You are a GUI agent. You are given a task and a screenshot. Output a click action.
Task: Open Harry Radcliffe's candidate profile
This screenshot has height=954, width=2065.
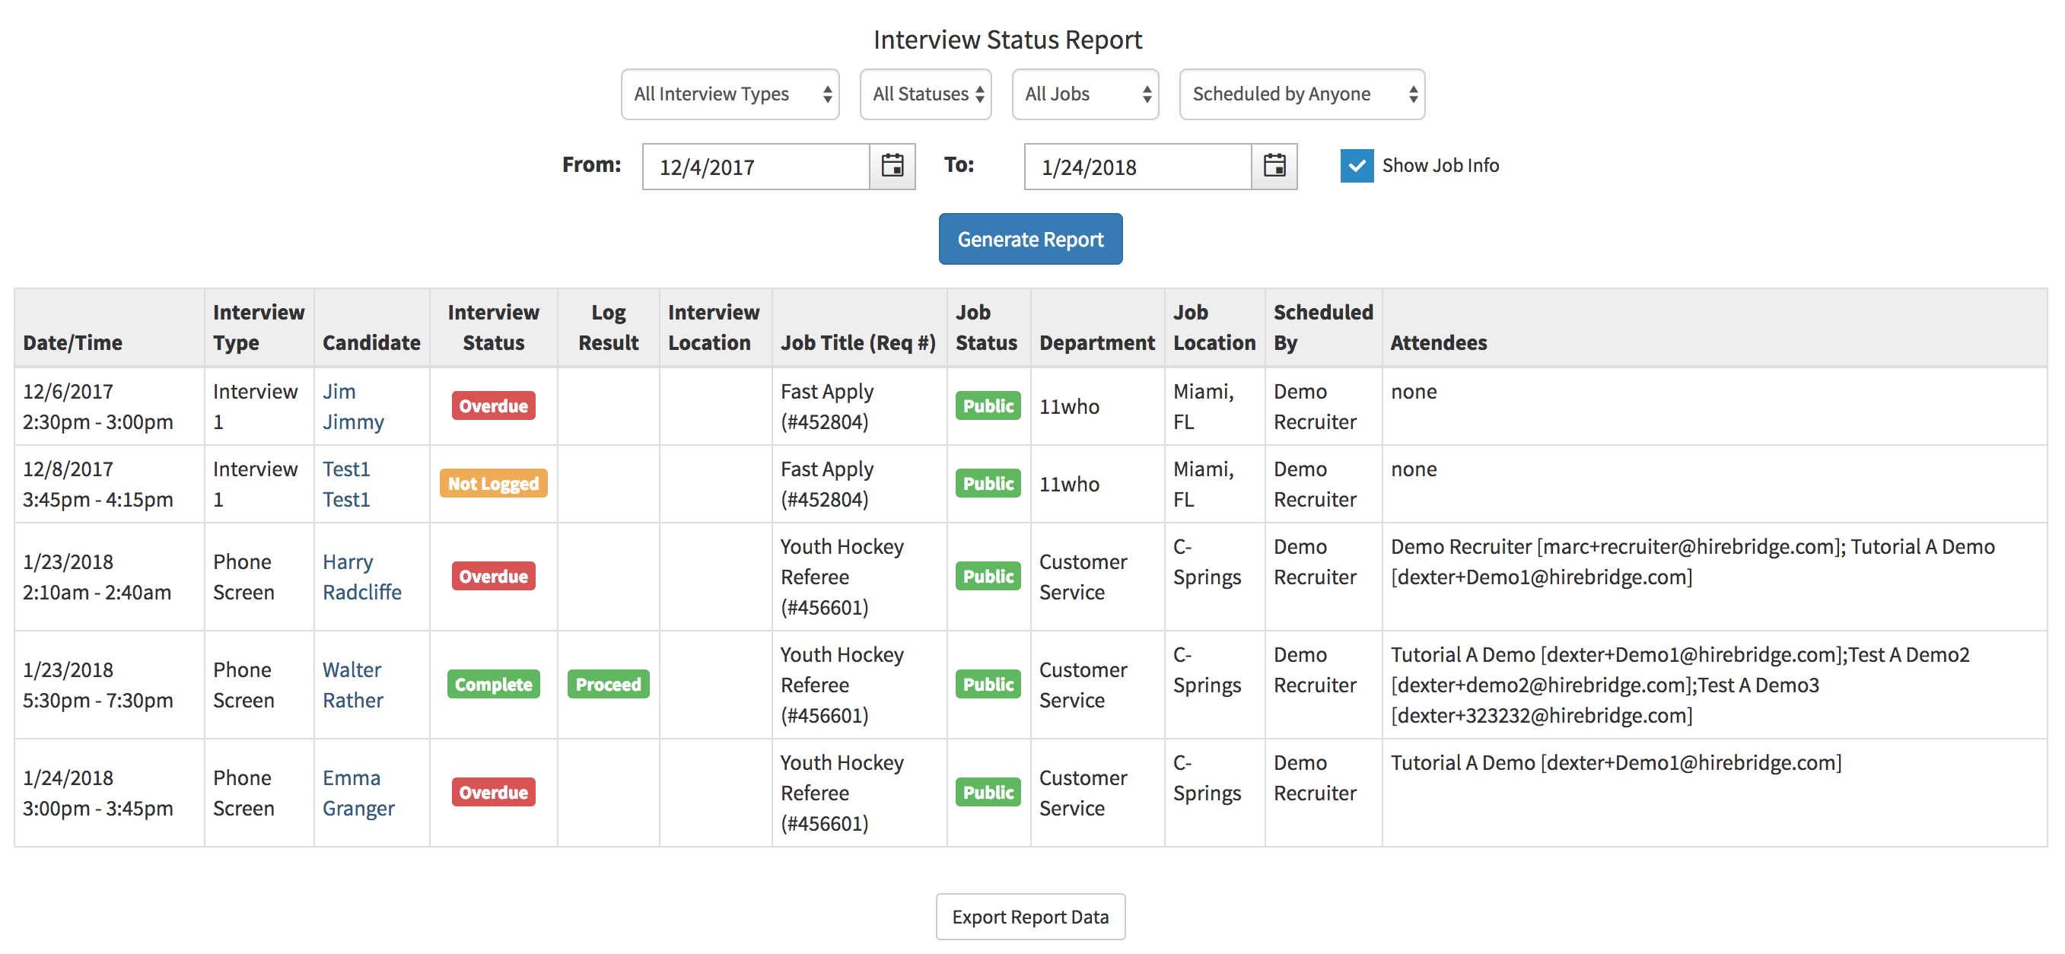click(x=361, y=577)
